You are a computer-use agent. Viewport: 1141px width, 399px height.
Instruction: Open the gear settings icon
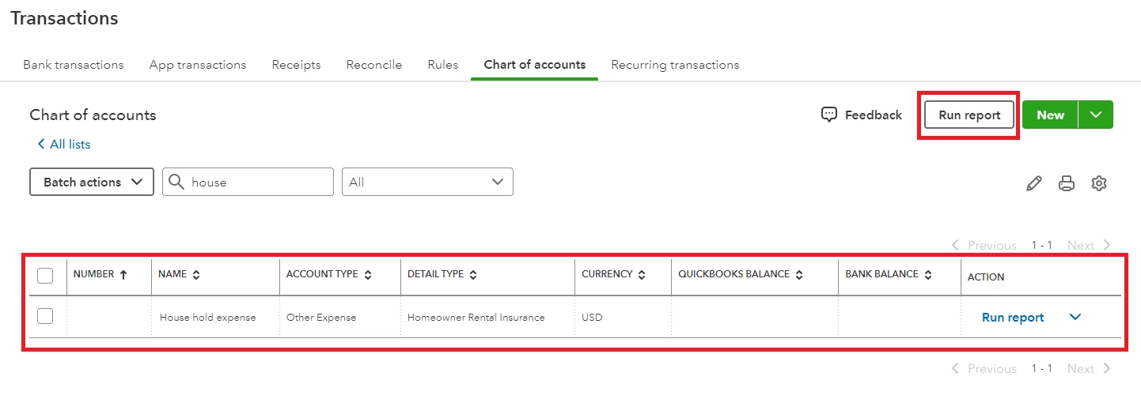pyautogui.click(x=1098, y=183)
